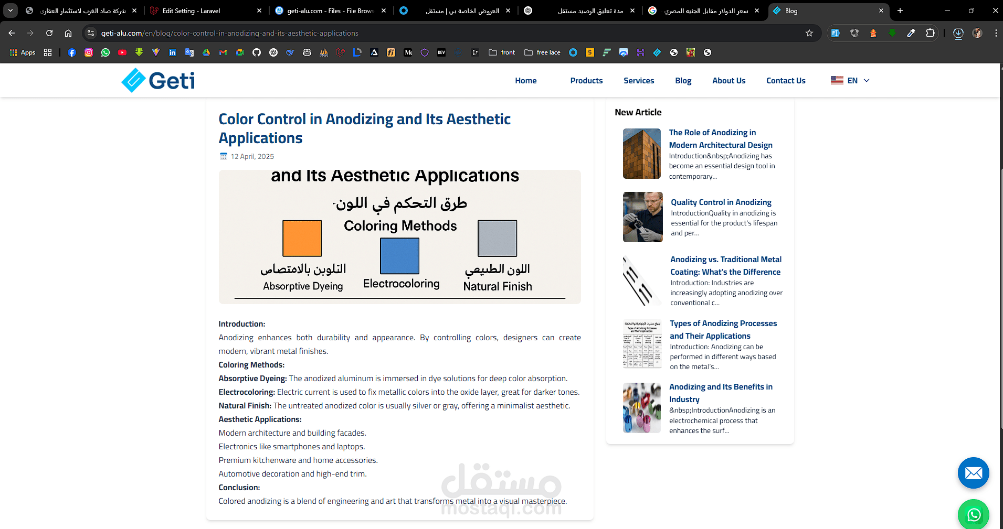Viewport: 1003px width, 529px height.
Task: Open the 'free lace' bookmarks folder
Action: (x=543, y=52)
